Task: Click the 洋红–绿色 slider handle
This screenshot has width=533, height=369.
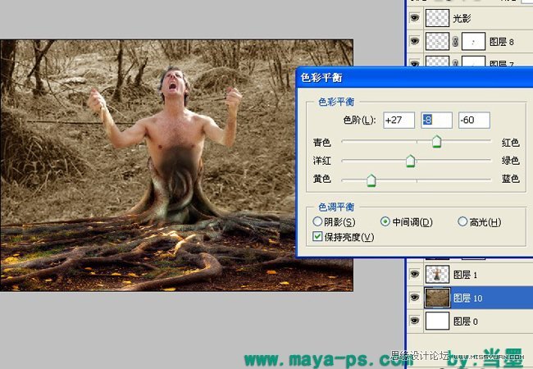Action: [x=411, y=161]
